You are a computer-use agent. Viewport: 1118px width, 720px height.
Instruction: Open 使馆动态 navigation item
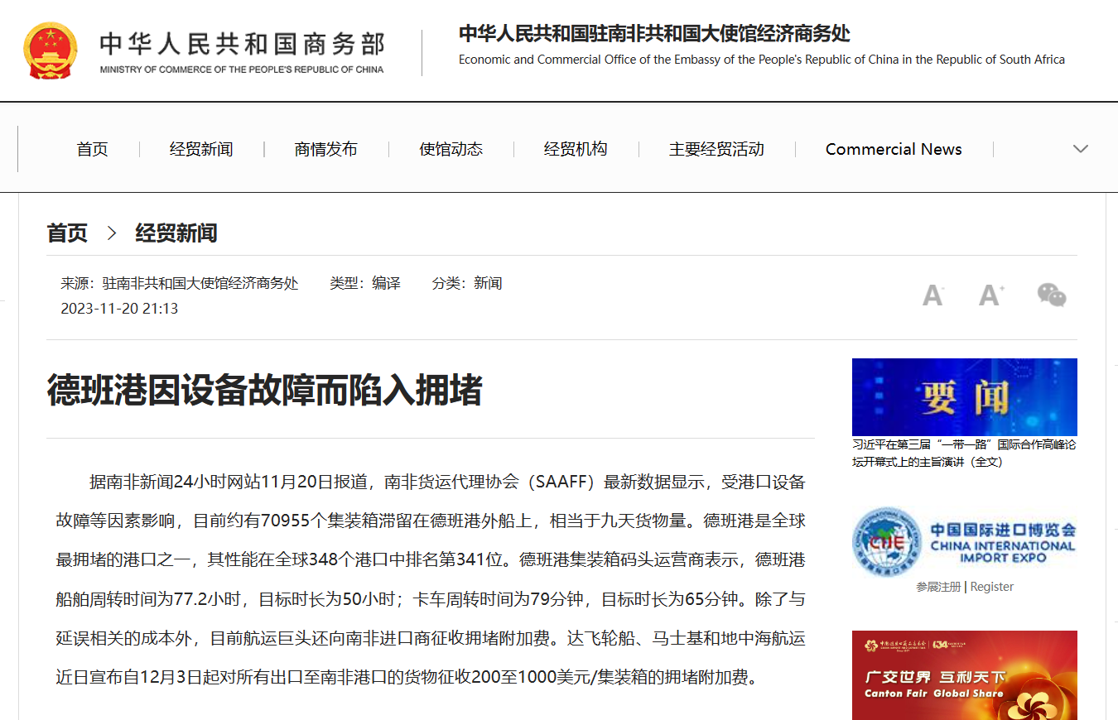coord(451,149)
